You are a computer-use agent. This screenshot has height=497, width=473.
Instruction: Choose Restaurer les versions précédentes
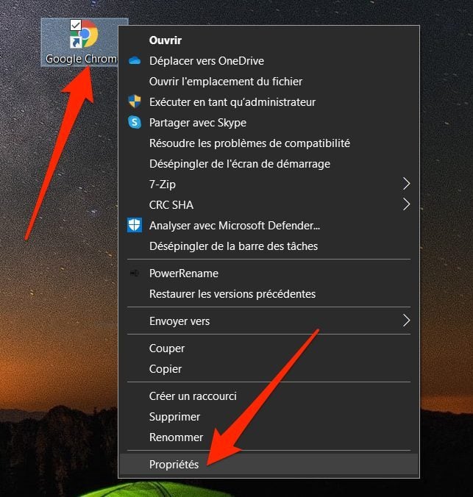[x=269, y=294]
